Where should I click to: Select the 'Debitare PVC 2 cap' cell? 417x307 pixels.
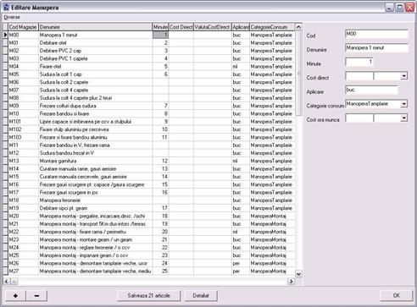coord(95,51)
